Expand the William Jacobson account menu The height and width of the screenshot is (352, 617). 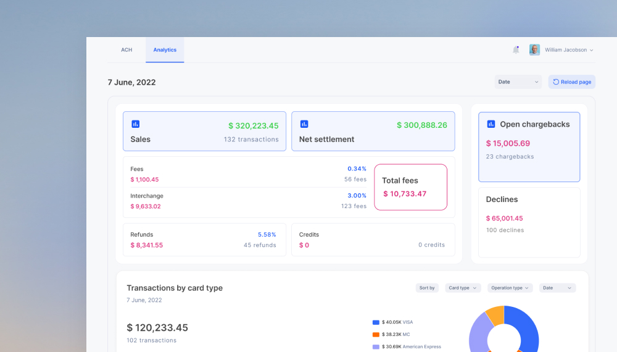click(569, 50)
